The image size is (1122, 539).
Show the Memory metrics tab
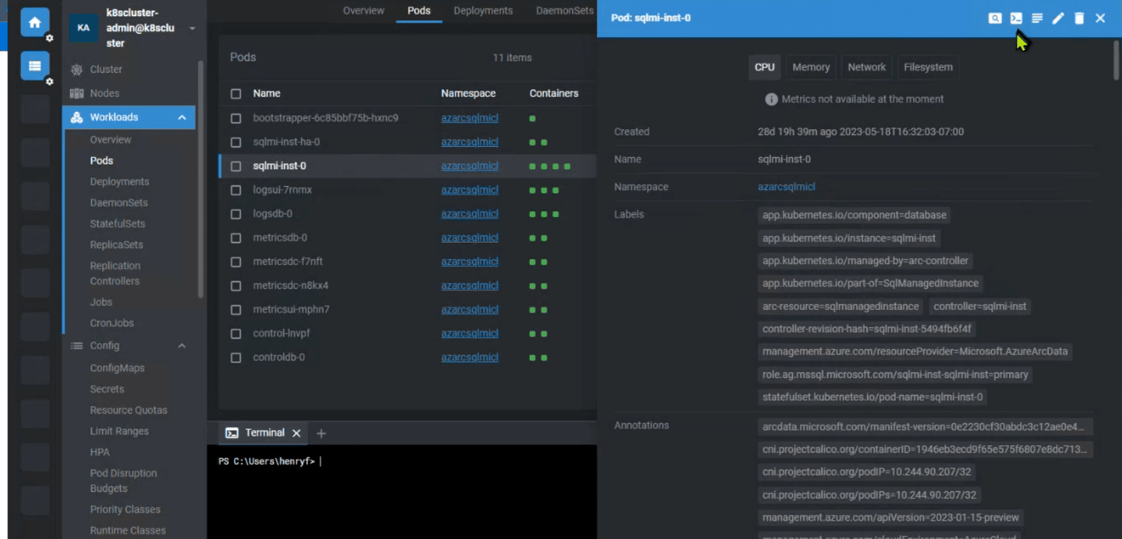pyautogui.click(x=811, y=67)
